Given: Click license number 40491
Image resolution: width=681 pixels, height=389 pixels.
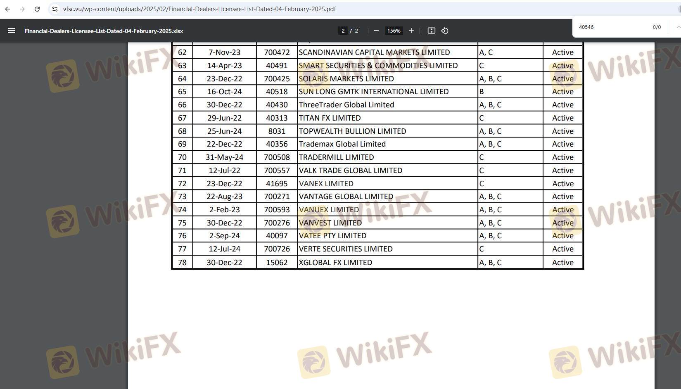Looking at the screenshot, I should pos(277,66).
